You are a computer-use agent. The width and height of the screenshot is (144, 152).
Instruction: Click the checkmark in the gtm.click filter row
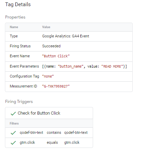point(13,143)
